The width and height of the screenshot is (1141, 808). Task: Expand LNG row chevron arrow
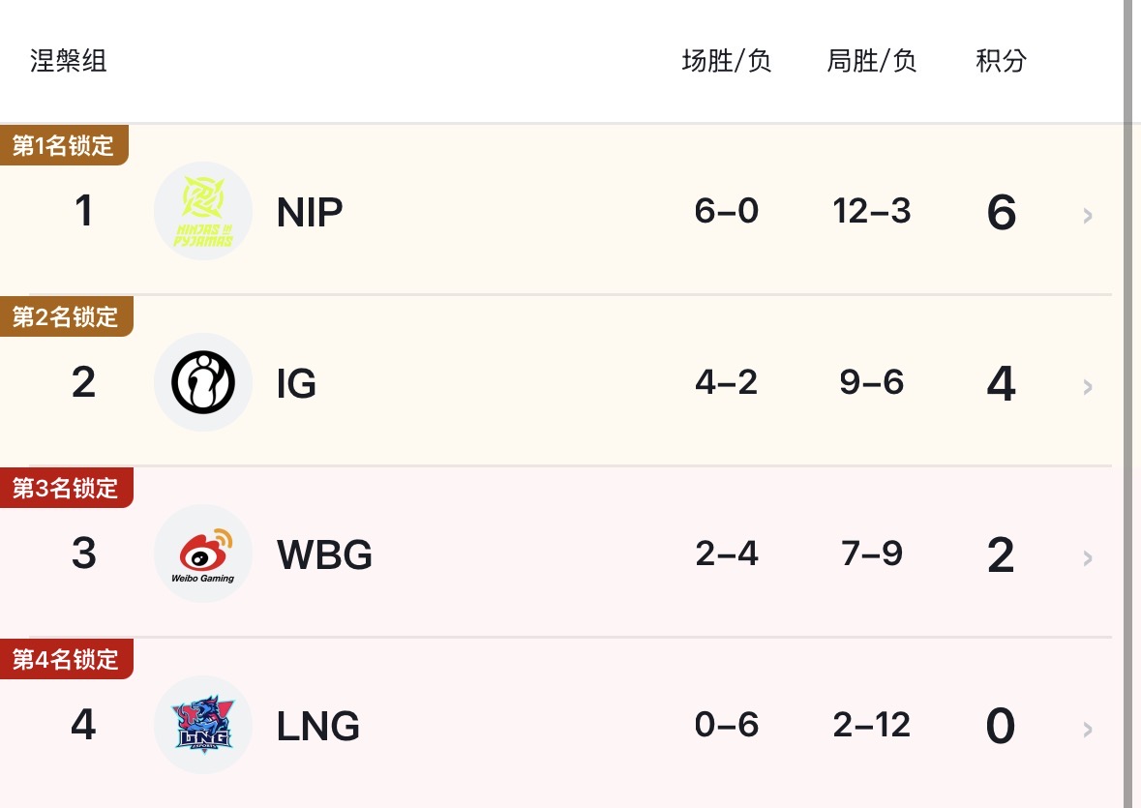tap(1087, 730)
